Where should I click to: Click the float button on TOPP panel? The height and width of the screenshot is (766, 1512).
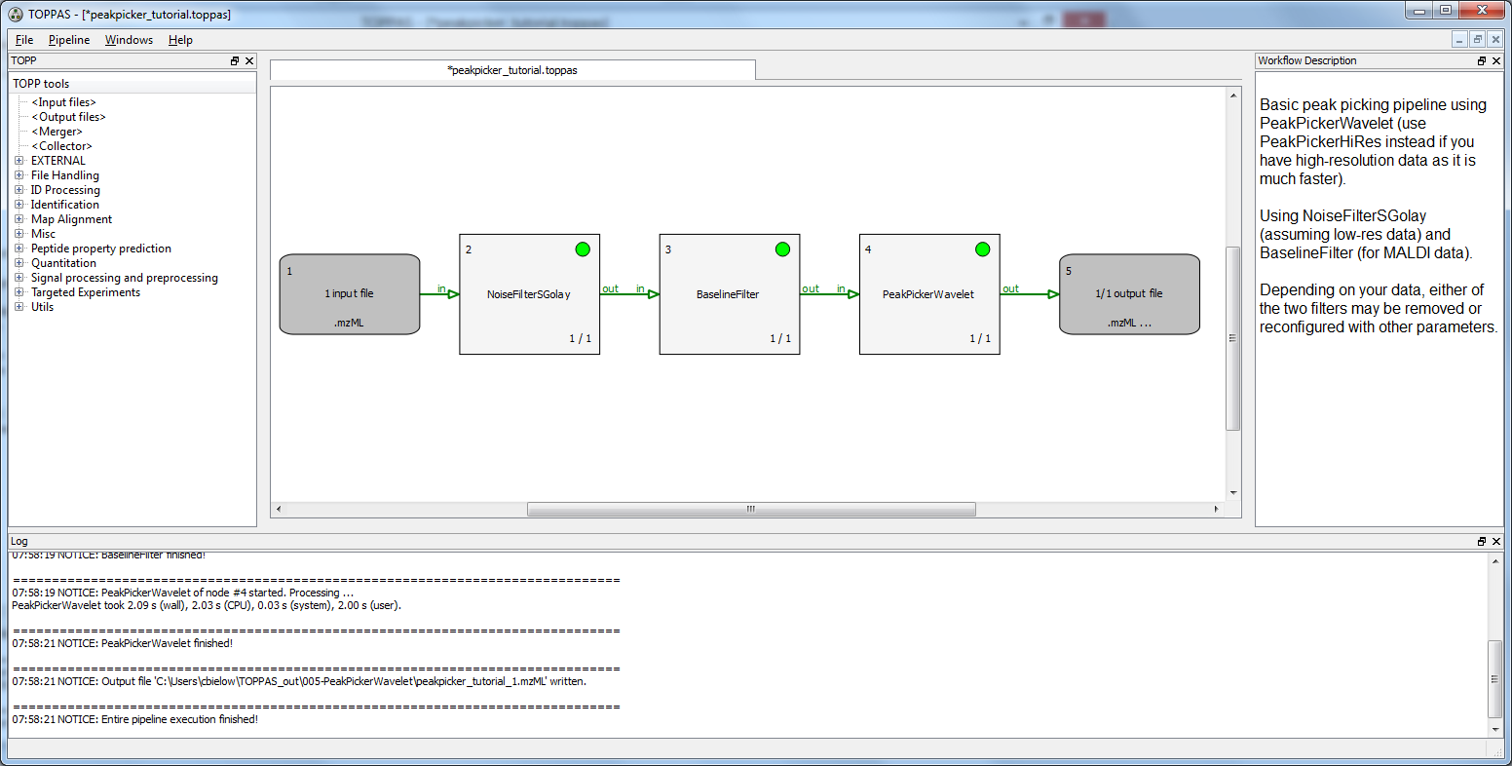pyautogui.click(x=234, y=61)
